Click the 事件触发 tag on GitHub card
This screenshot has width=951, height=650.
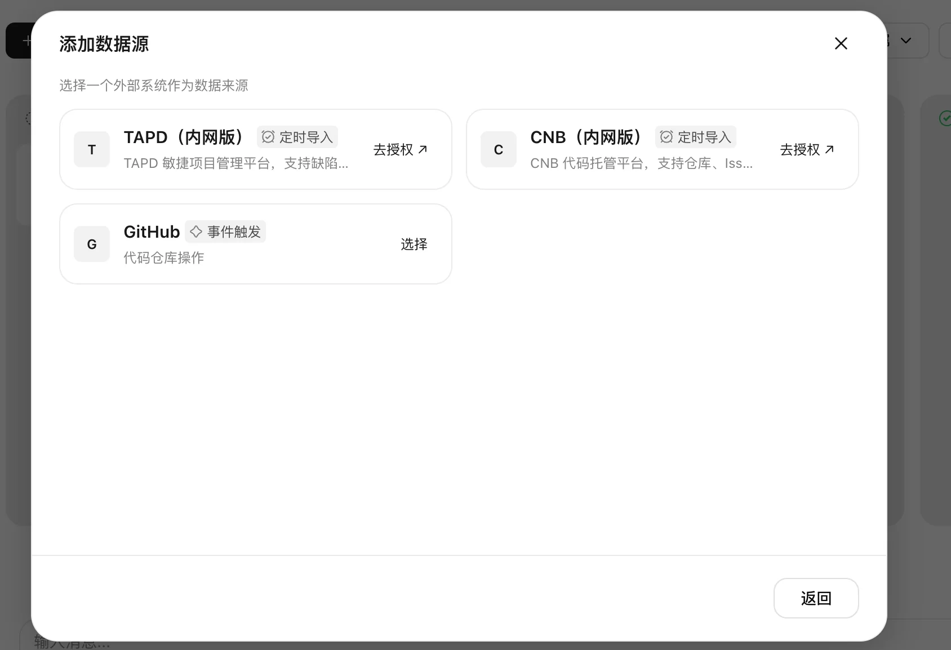pos(225,231)
